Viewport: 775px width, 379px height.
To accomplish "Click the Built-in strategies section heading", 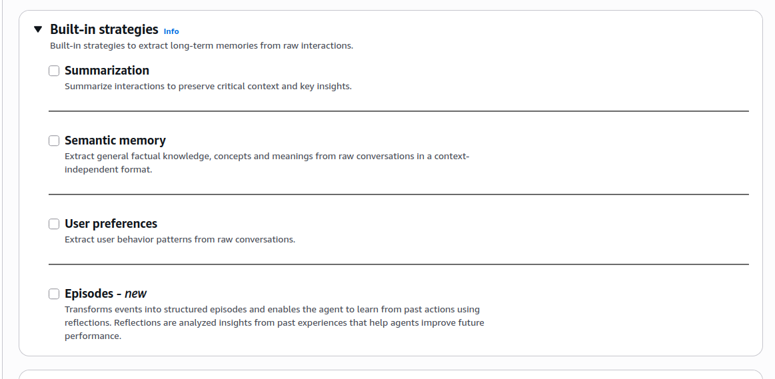I will (x=104, y=29).
